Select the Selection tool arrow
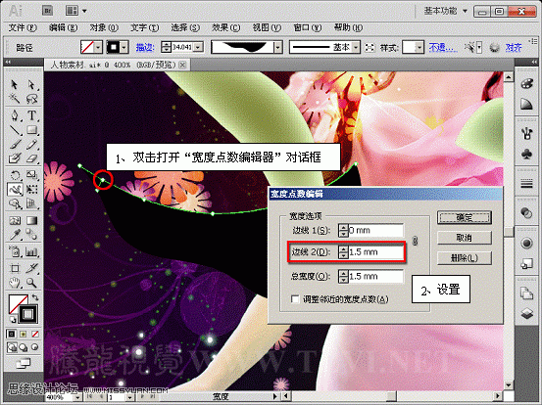Image resolution: width=542 pixels, height=405 pixels. click(x=14, y=84)
